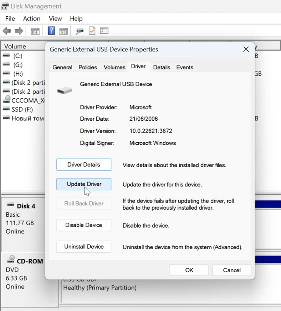Click the Driver Details button
Image resolution: width=281 pixels, height=311 pixels.
pyautogui.click(x=84, y=165)
